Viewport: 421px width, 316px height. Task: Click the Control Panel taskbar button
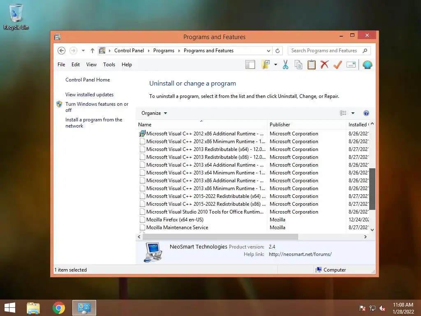tap(84, 308)
